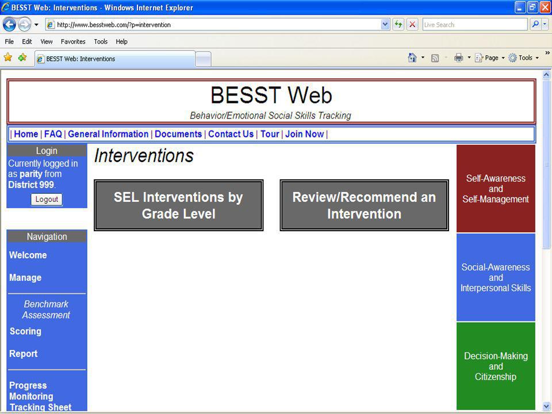
Task: Click the Home house icon in toolbar
Action: click(412, 57)
